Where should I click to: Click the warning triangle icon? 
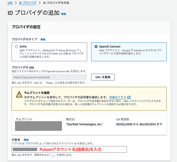pos(19,94)
